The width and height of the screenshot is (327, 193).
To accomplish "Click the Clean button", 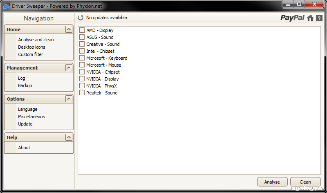I will coord(305,182).
